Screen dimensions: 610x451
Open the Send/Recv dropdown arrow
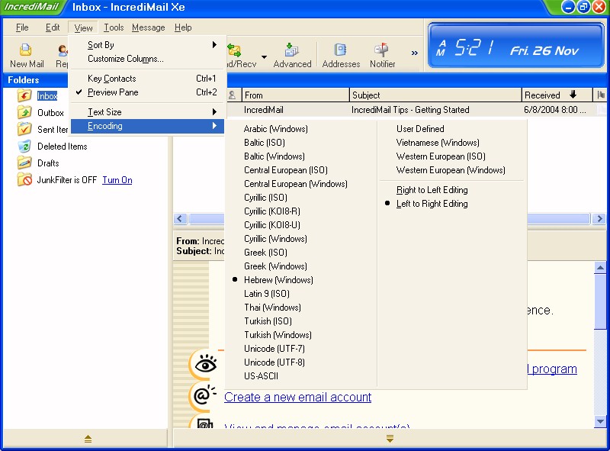coord(264,56)
